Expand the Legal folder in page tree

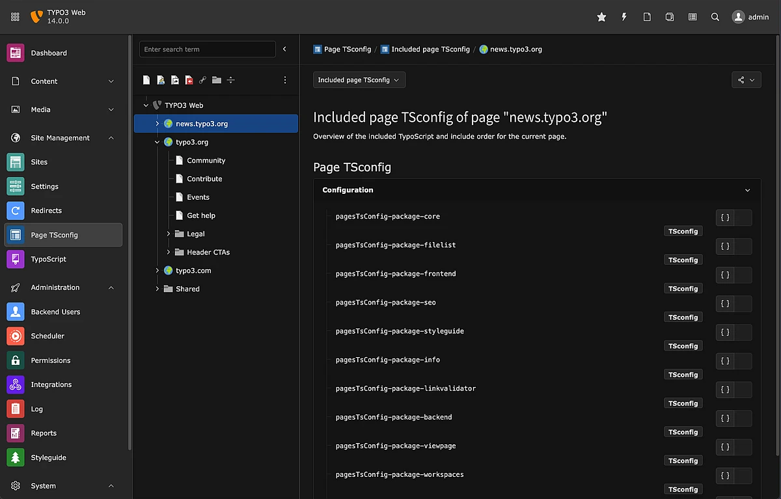[168, 234]
